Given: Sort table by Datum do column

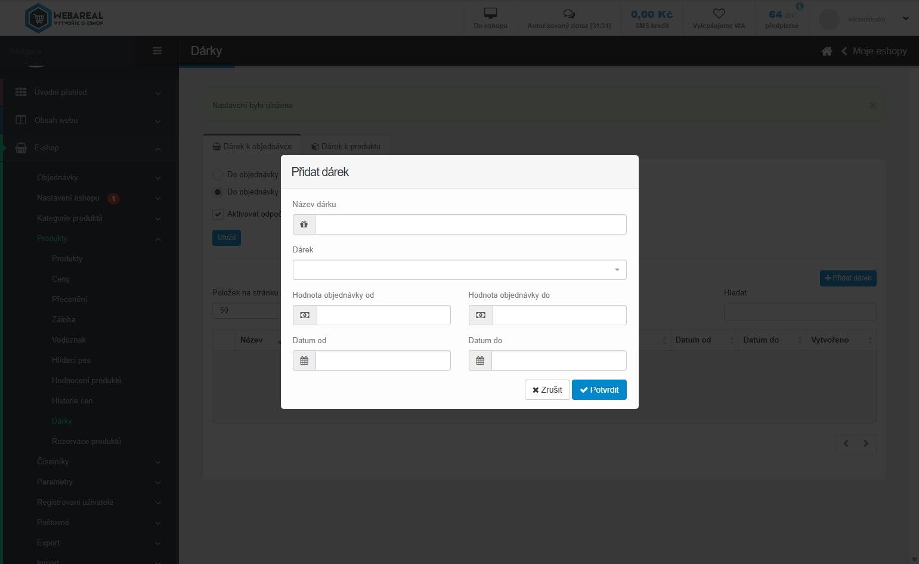Looking at the screenshot, I should click(772, 340).
